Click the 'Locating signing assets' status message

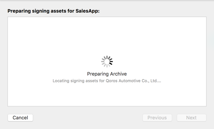click(x=107, y=81)
